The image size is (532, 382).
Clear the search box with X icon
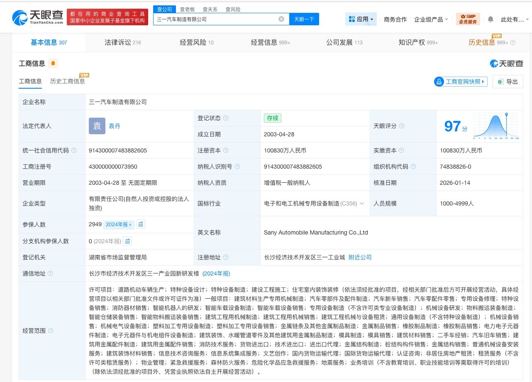(281, 19)
